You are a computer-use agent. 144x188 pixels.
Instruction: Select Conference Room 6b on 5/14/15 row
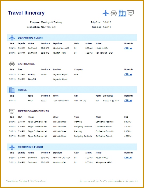[x=104, y=122]
